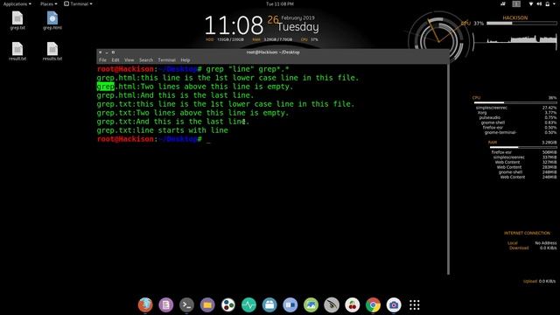560x315 pixels.
Task: Open the Terminal icon in the dock
Action: tap(186, 305)
